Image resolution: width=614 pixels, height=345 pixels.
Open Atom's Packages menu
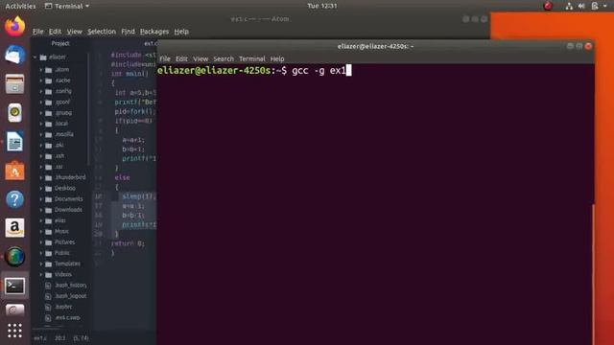click(154, 32)
